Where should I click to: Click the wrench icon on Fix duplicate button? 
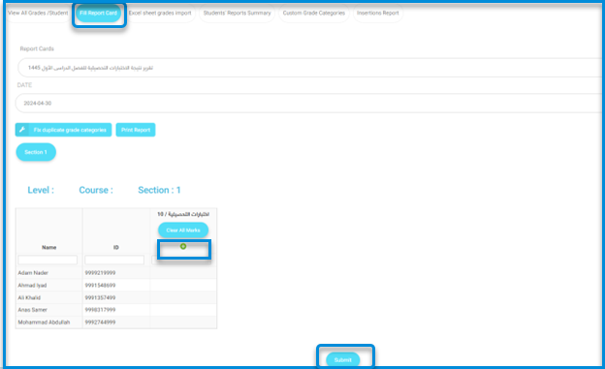coord(22,130)
